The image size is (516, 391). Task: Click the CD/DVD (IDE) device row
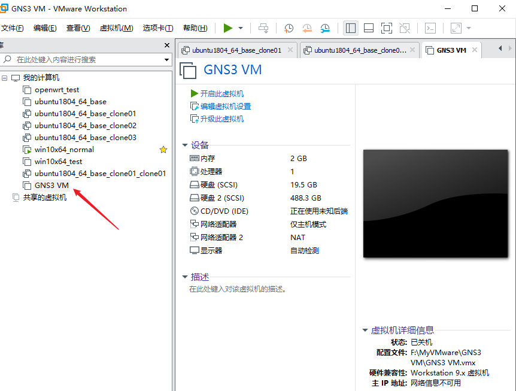(x=269, y=211)
